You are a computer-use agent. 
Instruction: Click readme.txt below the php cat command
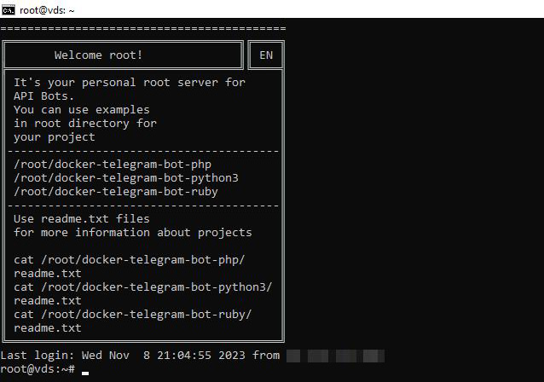(48, 274)
